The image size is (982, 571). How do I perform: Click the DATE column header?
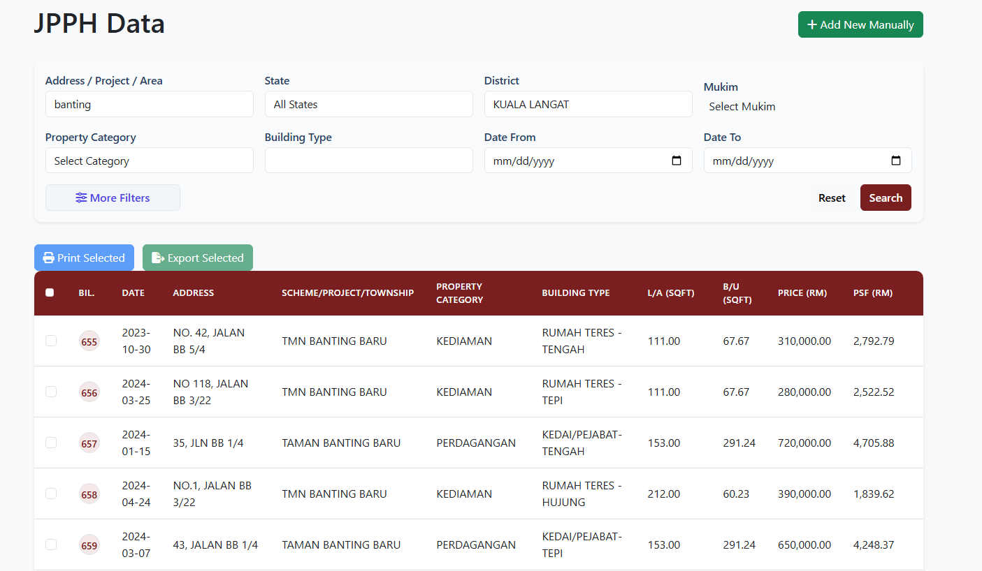click(x=133, y=292)
